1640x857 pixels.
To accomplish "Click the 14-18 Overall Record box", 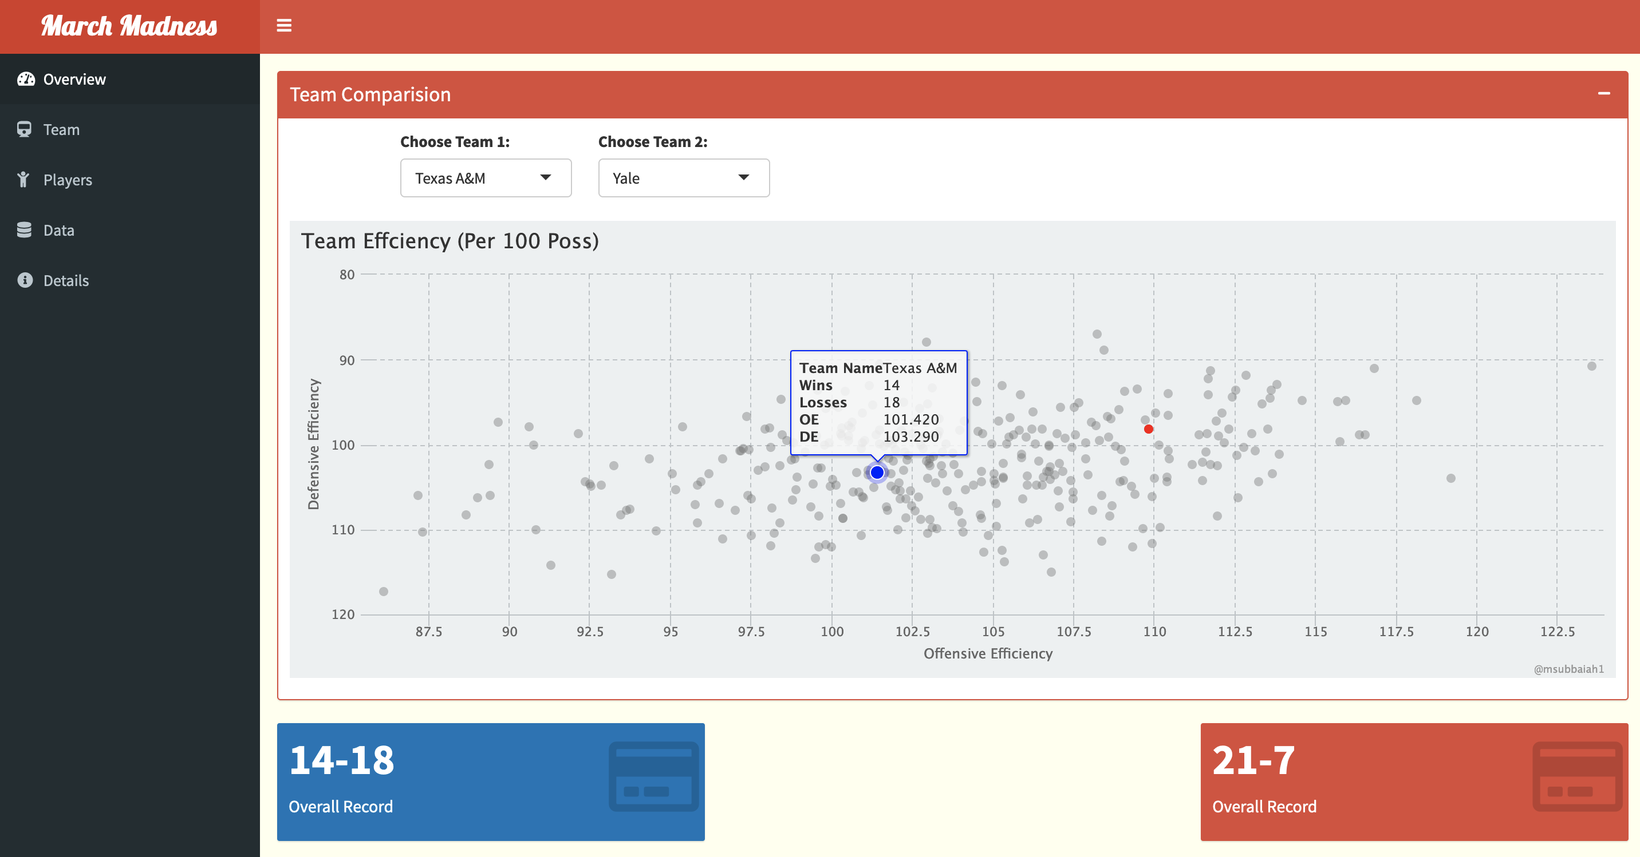I will click(x=491, y=782).
